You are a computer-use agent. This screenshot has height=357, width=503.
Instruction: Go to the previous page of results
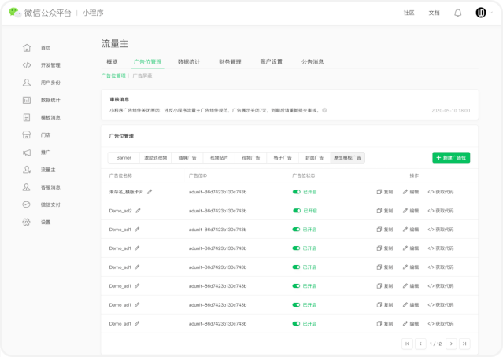[x=420, y=344]
